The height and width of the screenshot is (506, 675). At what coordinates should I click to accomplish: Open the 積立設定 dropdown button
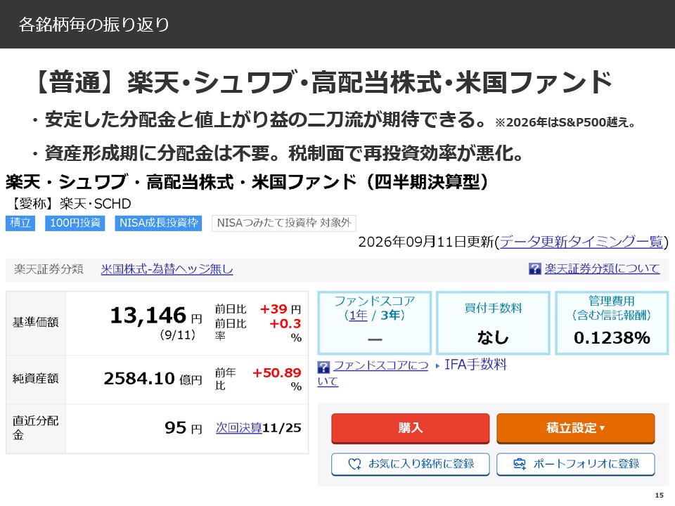coord(576,428)
